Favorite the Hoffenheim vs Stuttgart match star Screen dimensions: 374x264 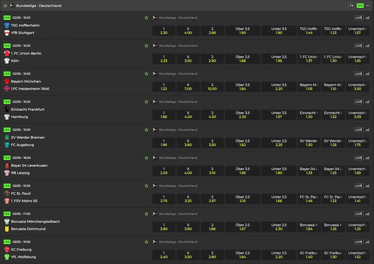pos(146,18)
